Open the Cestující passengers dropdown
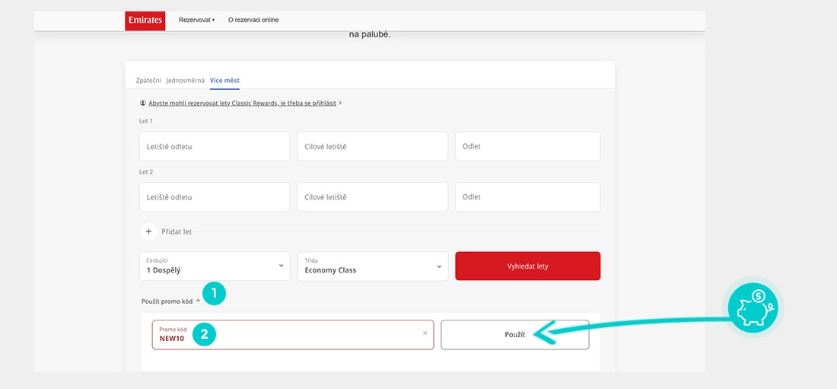 click(215, 266)
